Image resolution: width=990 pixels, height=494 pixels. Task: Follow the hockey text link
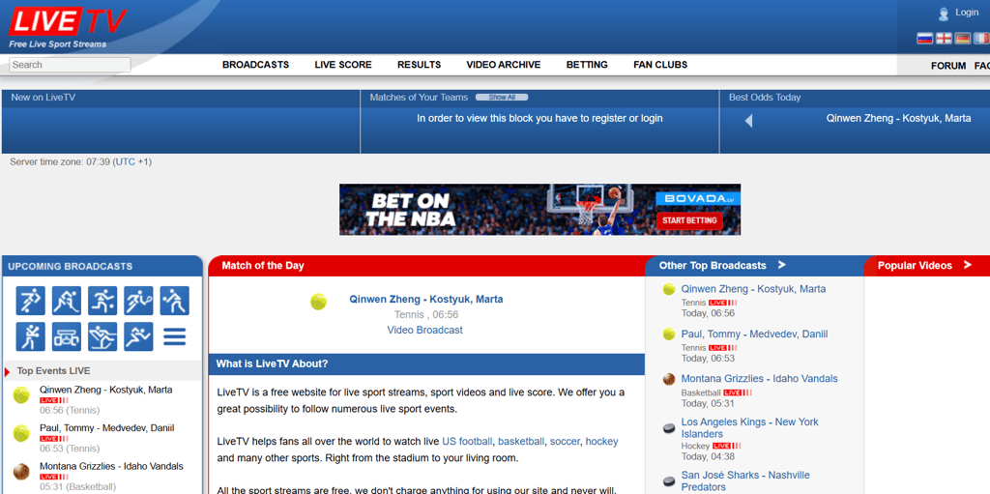point(601,442)
